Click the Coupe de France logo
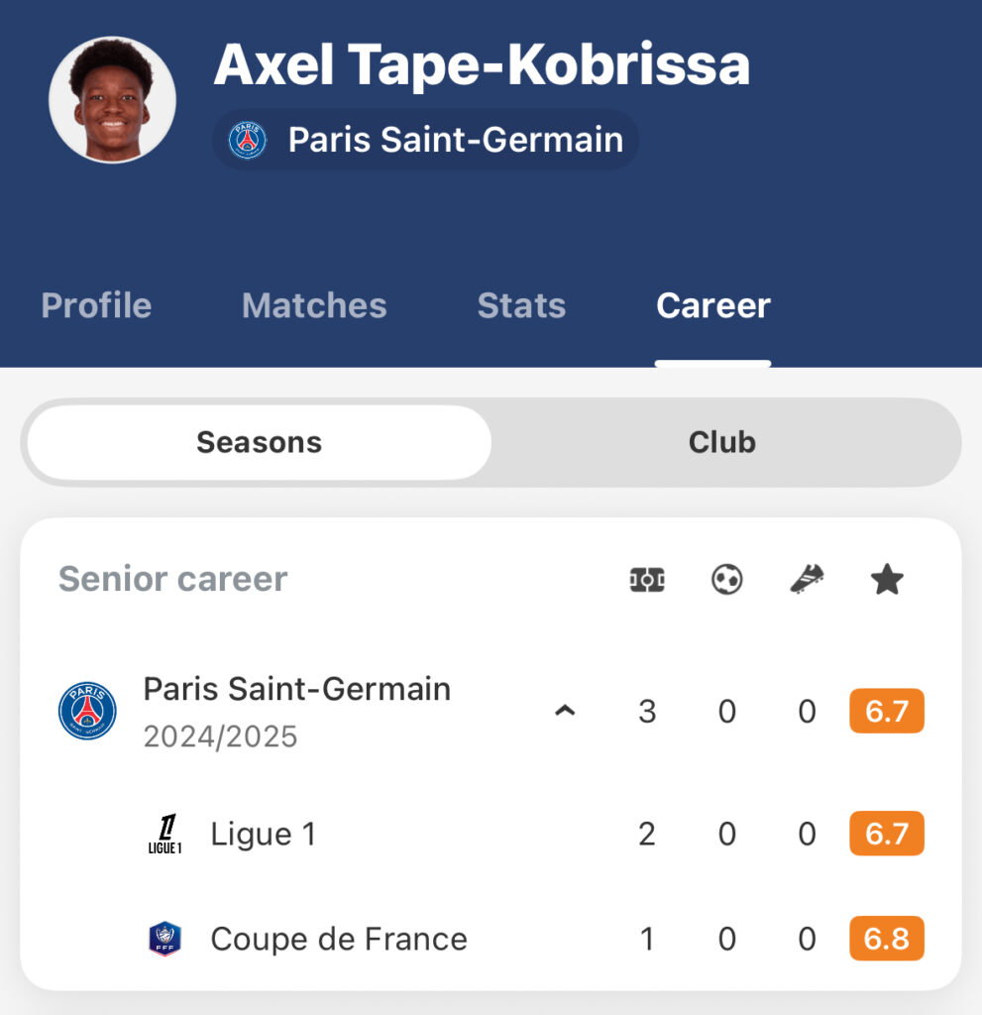 pos(165,939)
